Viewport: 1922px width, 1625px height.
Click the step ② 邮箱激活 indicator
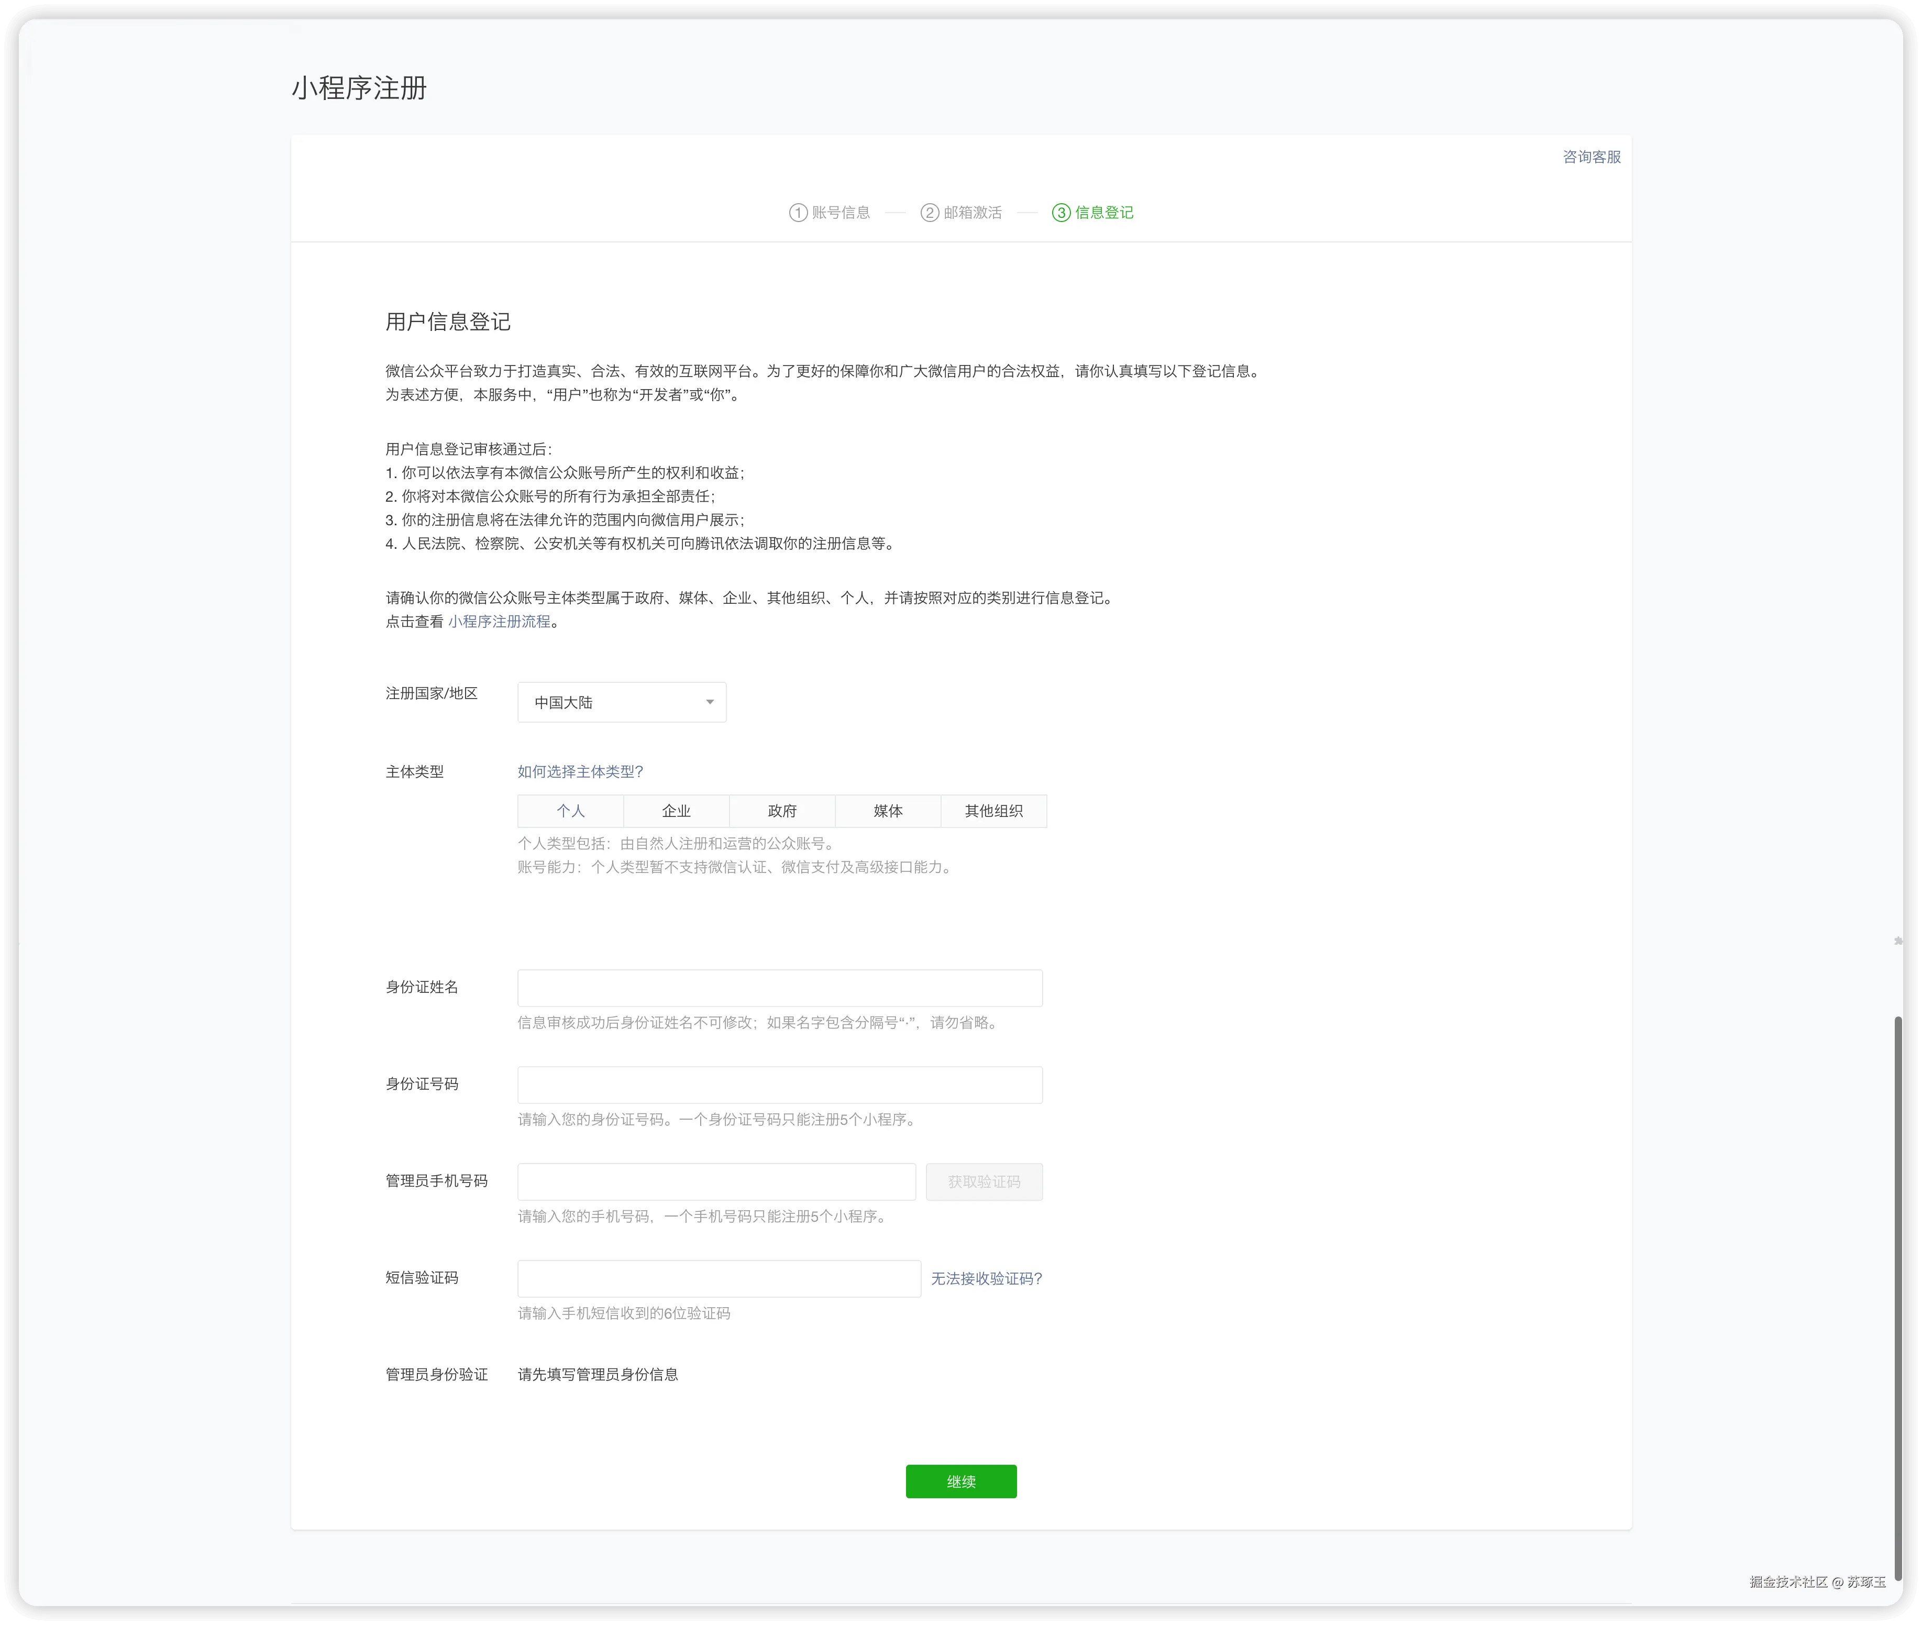[x=962, y=212]
